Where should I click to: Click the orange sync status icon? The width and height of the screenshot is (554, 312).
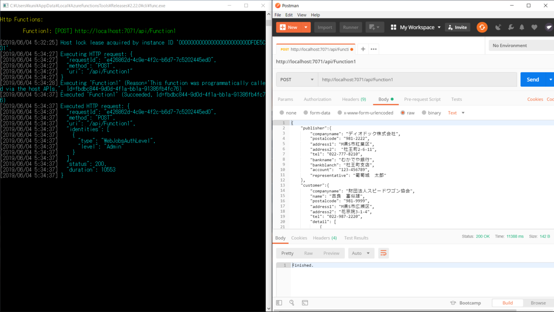[482, 27]
